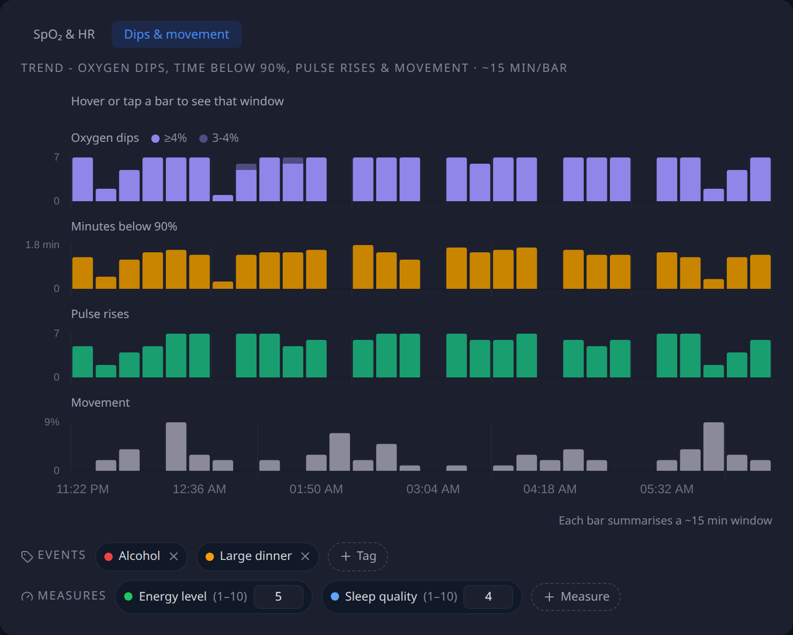Select the Dips & movement tab

(177, 34)
